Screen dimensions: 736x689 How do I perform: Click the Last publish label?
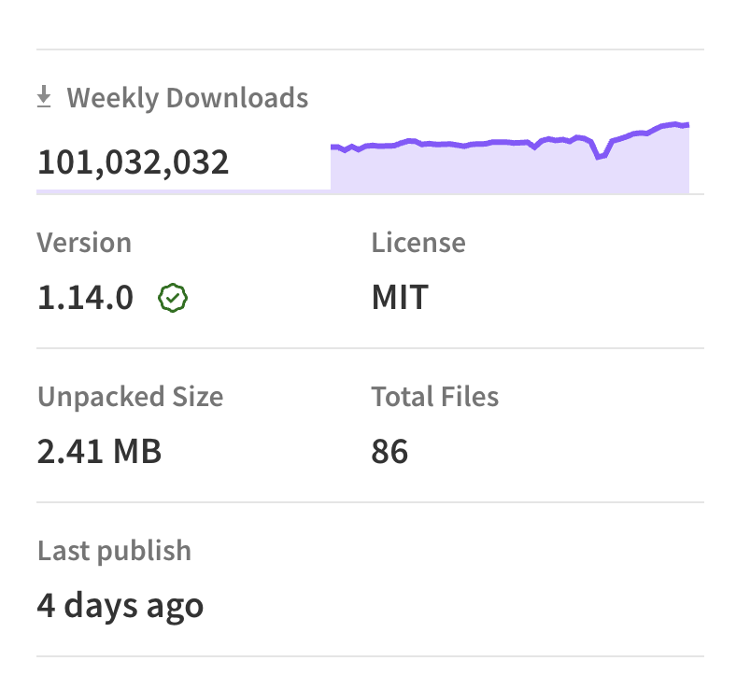click(x=114, y=550)
